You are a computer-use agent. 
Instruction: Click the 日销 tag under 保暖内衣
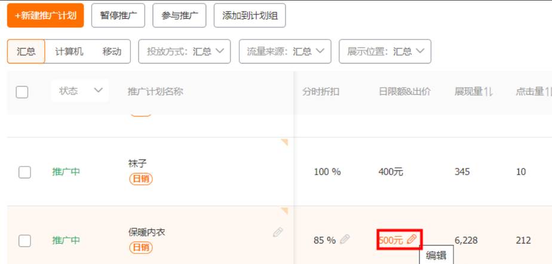141,247
